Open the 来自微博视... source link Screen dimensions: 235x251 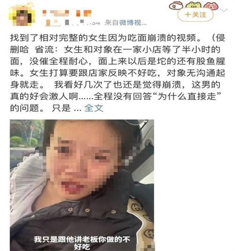tap(125, 23)
